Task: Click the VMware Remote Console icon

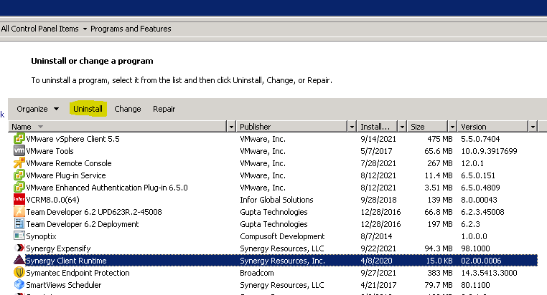Action: [19, 163]
